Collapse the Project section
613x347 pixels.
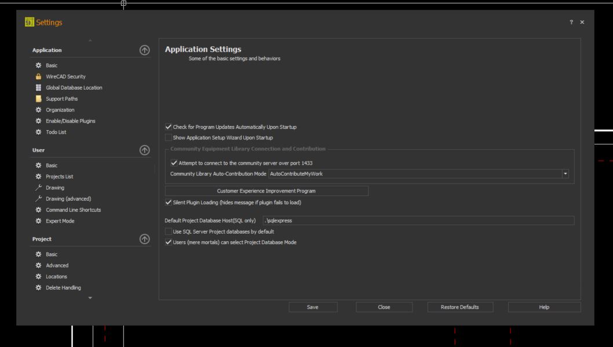(145, 239)
